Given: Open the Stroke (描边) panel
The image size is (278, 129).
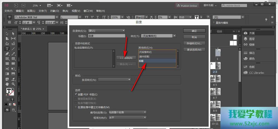Looking at the screenshot, I should click(x=252, y=53).
